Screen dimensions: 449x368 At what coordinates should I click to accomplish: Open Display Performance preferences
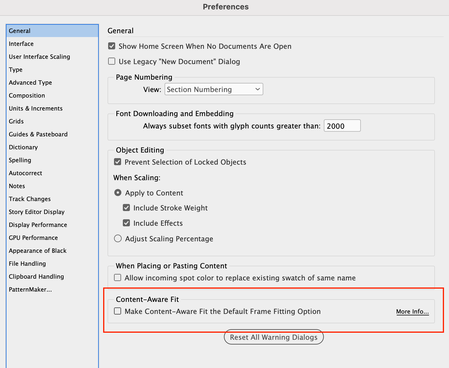click(x=52, y=225)
